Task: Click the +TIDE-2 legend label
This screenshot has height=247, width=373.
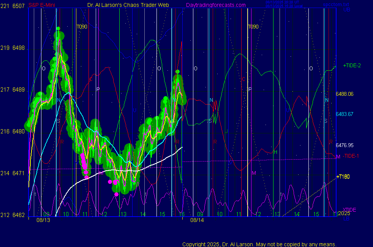Action: (352, 66)
